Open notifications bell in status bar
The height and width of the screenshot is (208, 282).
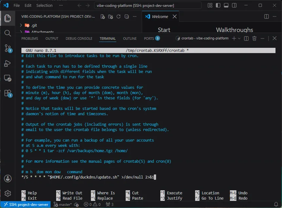(x=276, y=204)
